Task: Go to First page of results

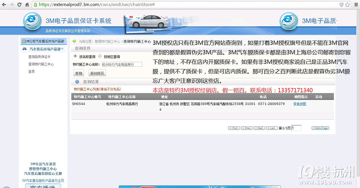Action: [x=234, y=128]
